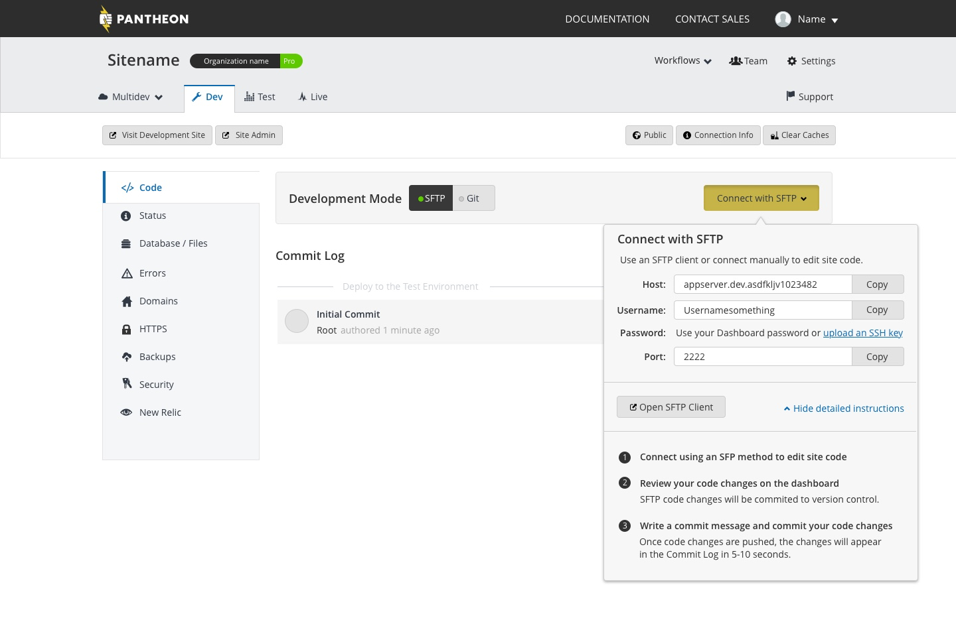Open site Settings with gear icon
The image size is (956, 620).
(x=811, y=61)
